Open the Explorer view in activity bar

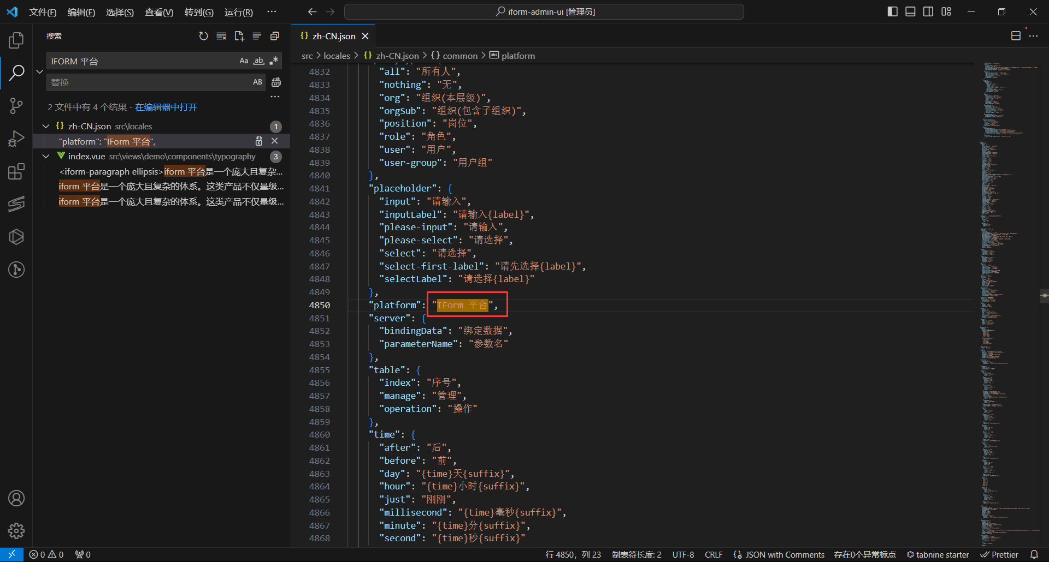[16, 40]
